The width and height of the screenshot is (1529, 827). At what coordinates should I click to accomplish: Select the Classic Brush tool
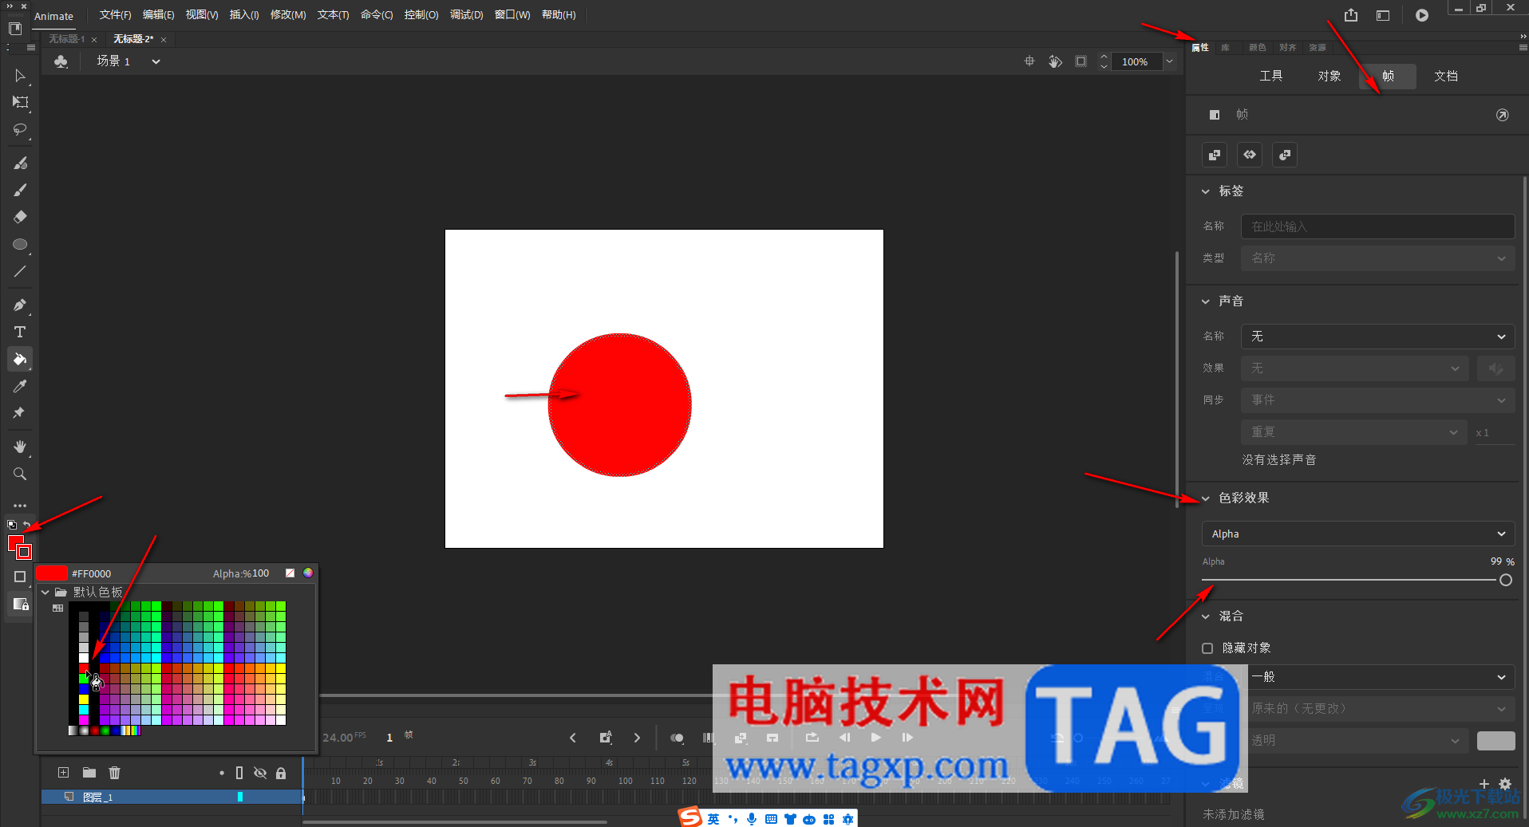pos(20,190)
